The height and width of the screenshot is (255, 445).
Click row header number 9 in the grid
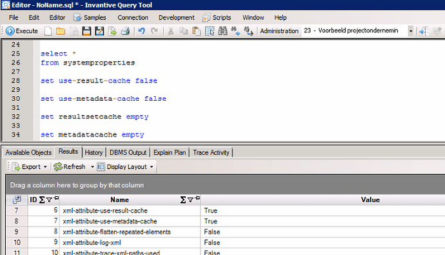(17, 232)
